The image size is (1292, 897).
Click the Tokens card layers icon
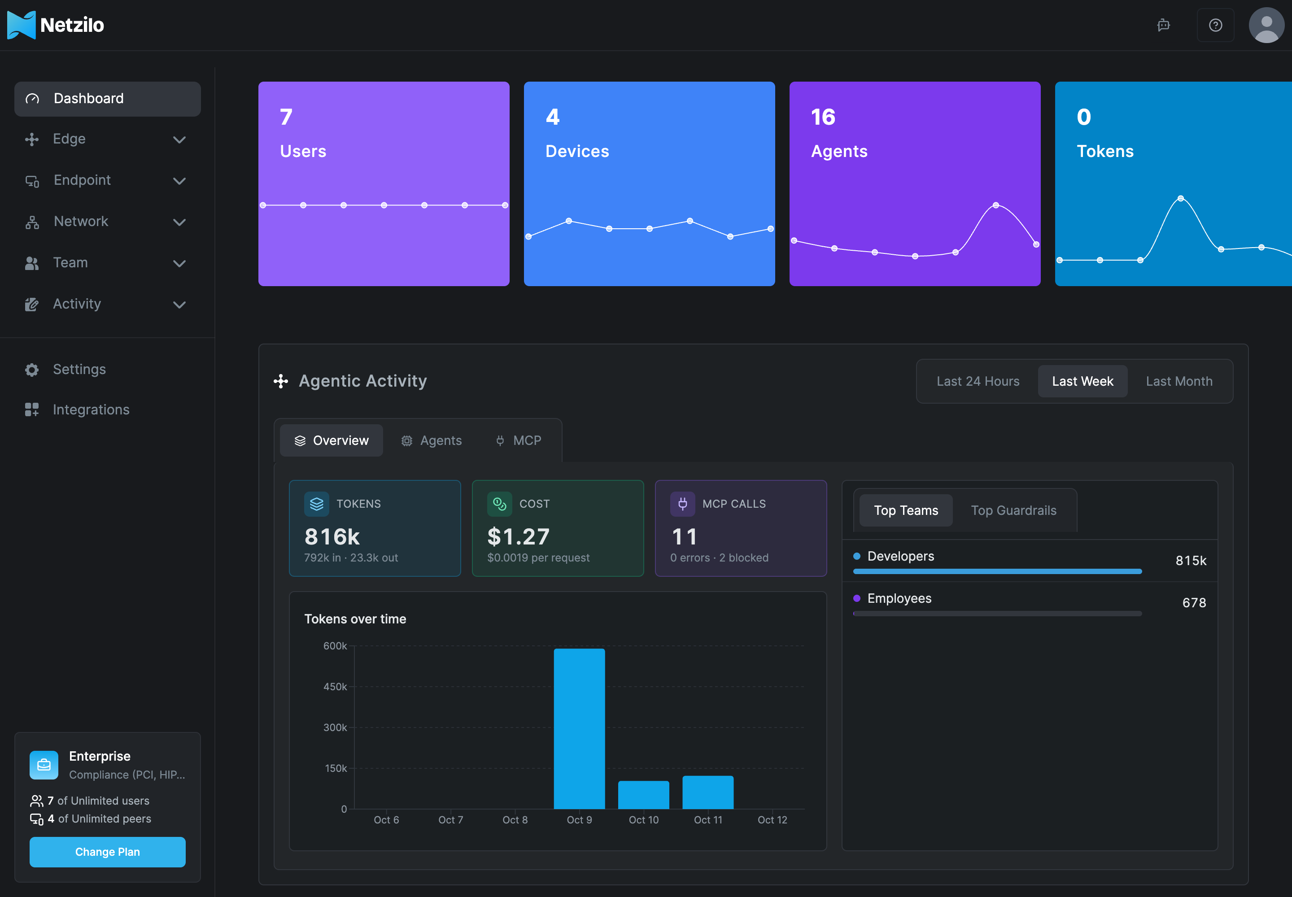(317, 504)
